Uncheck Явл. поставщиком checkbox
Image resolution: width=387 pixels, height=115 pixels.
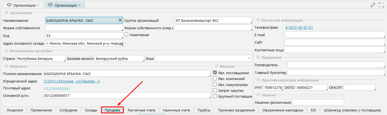pos(215,73)
